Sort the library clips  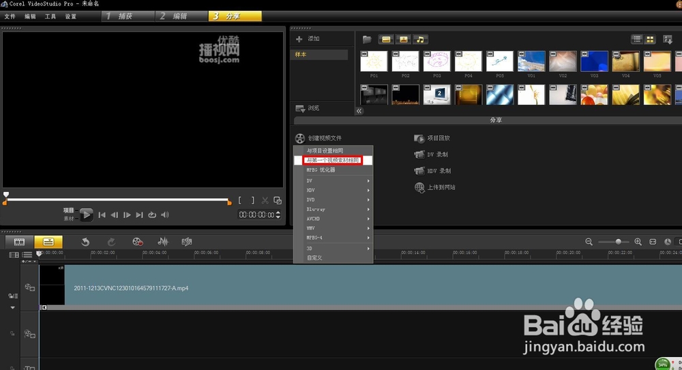(x=668, y=39)
